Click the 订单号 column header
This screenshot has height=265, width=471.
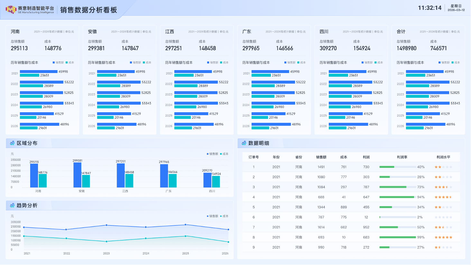tap(254, 157)
